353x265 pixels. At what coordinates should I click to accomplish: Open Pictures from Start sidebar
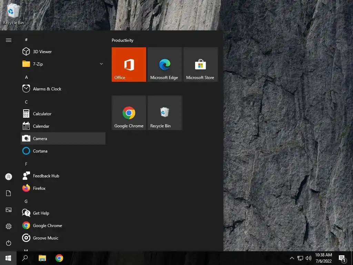point(9,210)
